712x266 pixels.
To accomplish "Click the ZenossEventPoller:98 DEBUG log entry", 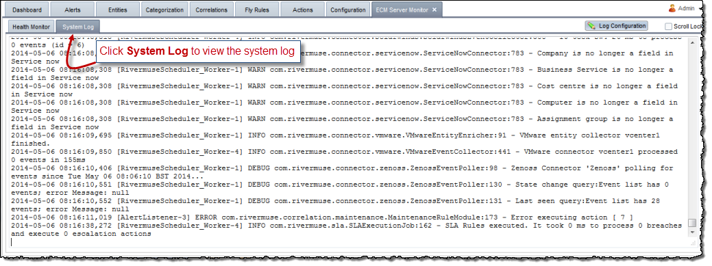I will (342, 172).
